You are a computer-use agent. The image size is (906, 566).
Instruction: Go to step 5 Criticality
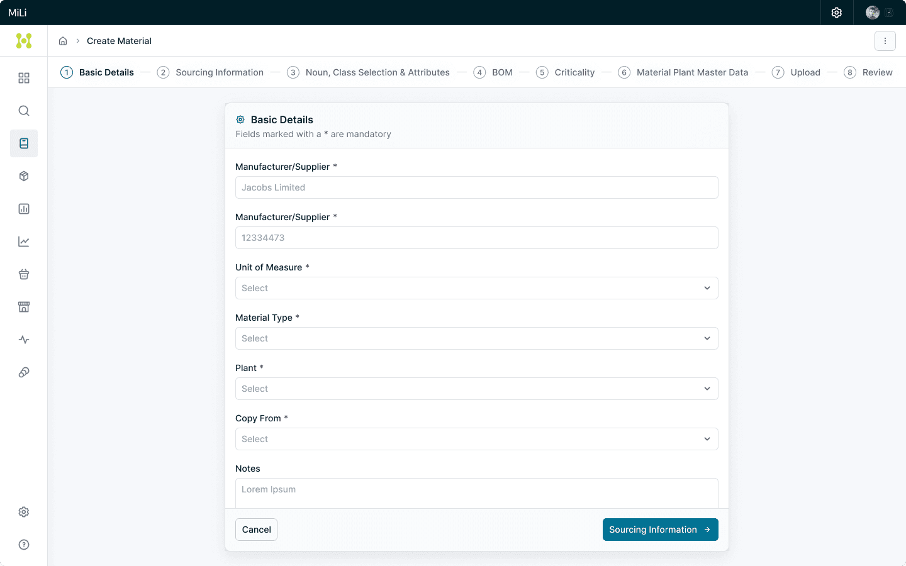point(566,72)
